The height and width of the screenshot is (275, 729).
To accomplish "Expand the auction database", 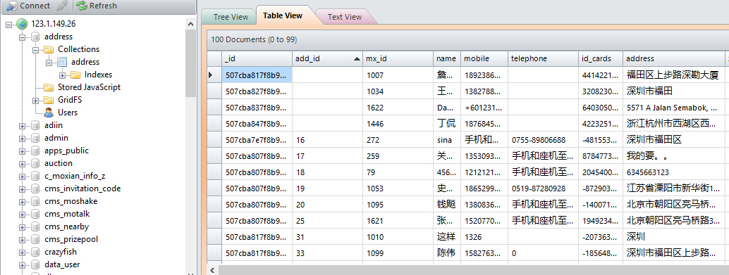I will [22, 164].
